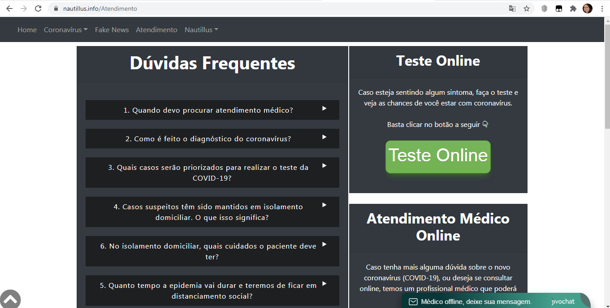Click the browser back arrow
610x308 pixels.
pos(9,8)
